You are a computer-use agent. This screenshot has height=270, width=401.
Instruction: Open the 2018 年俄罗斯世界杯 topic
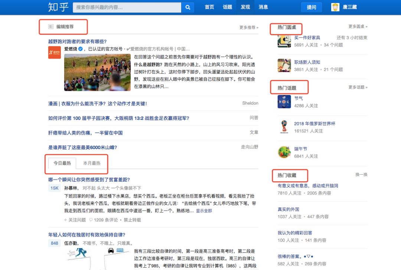[x=314, y=124]
